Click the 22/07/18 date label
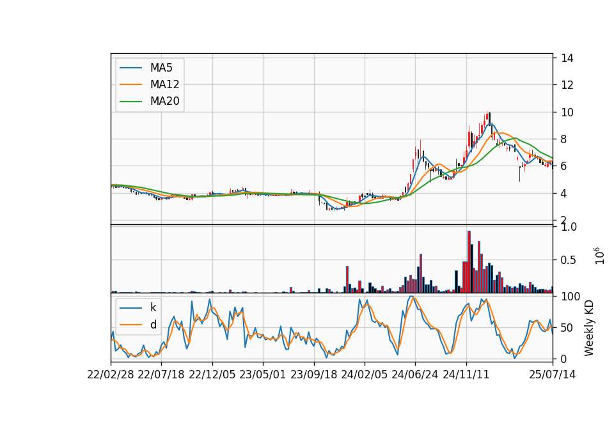This screenshot has height=441, width=614. 161,375
